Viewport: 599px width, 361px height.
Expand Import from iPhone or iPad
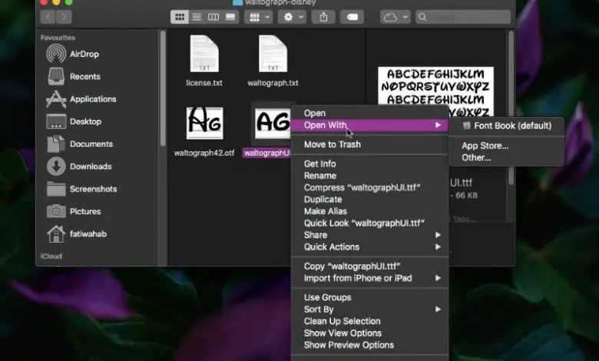[369, 278]
